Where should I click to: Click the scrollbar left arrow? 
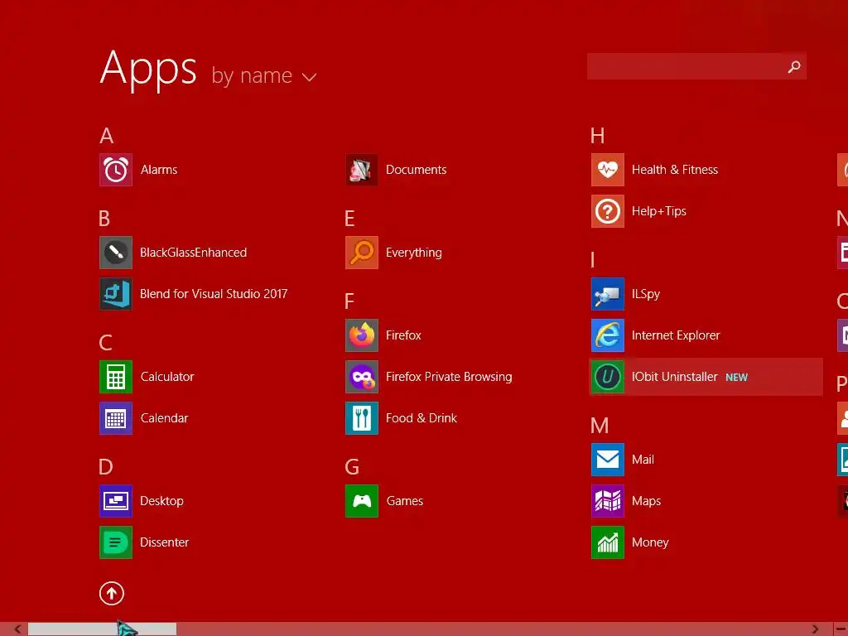[17, 629]
